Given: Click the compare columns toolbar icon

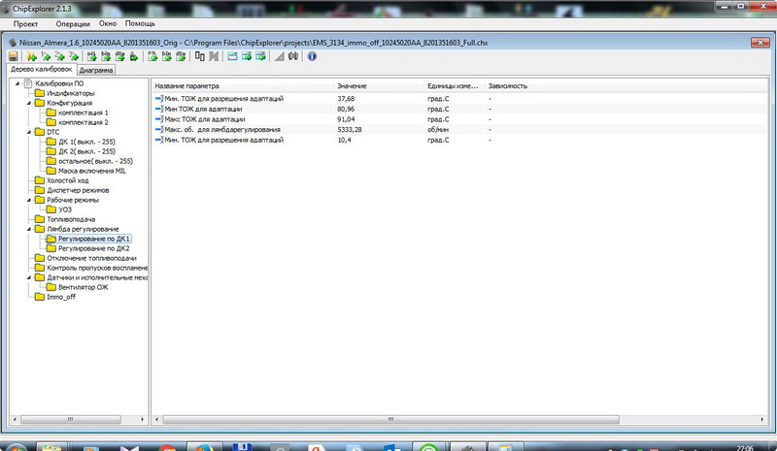Looking at the screenshot, I should [199, 57].
